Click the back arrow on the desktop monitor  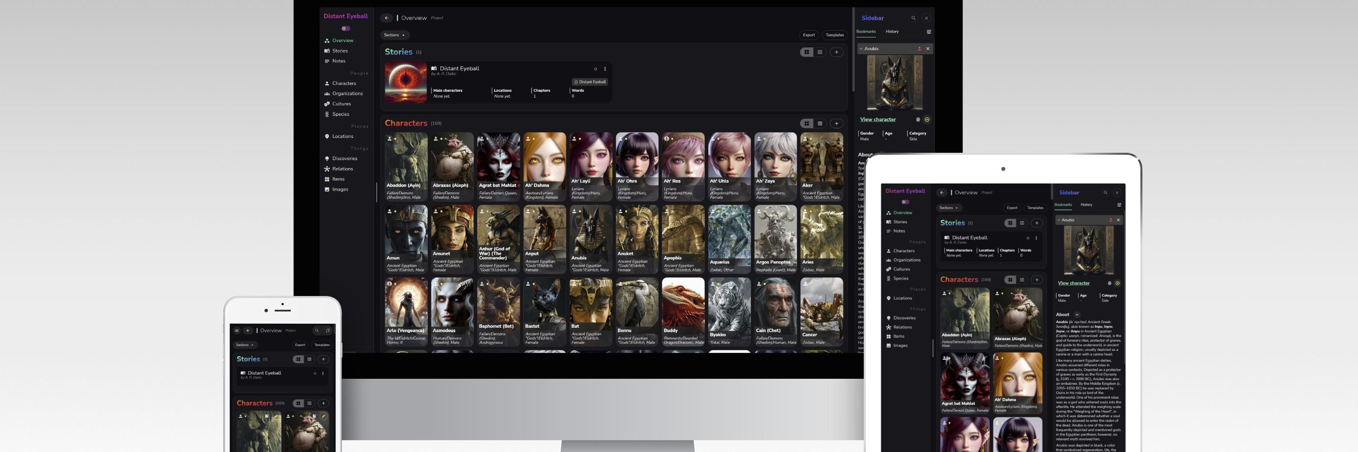coord(387,18)
